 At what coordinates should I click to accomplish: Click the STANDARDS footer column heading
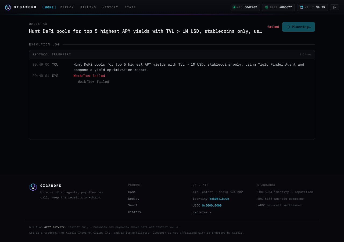(266, 185)
